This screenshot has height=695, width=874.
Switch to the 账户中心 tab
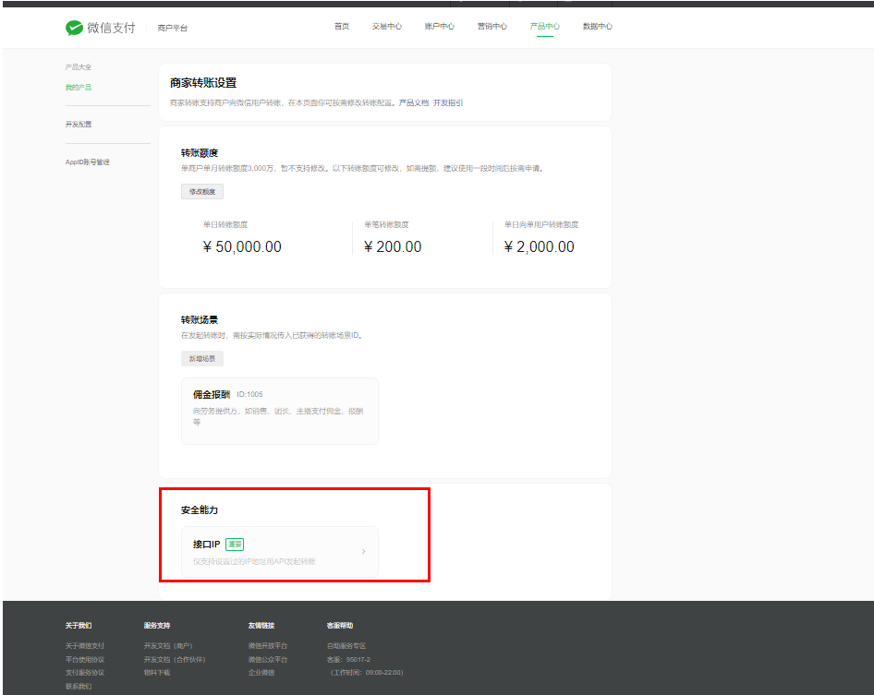439,27
